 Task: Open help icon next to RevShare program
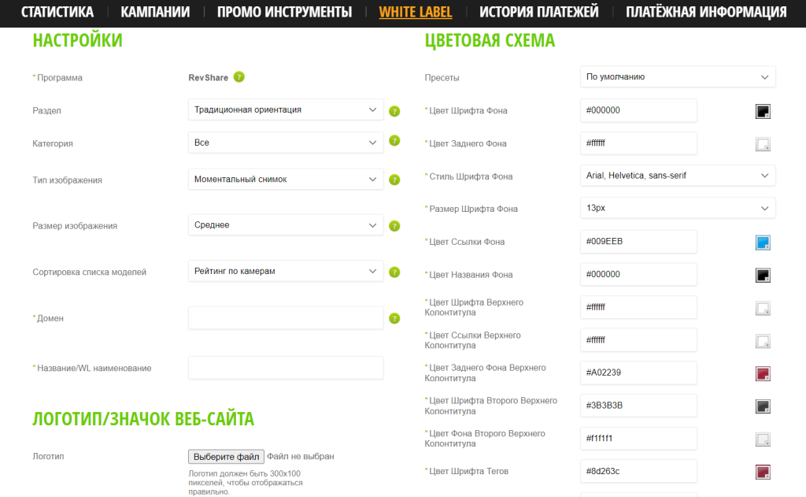pos(239,76)
